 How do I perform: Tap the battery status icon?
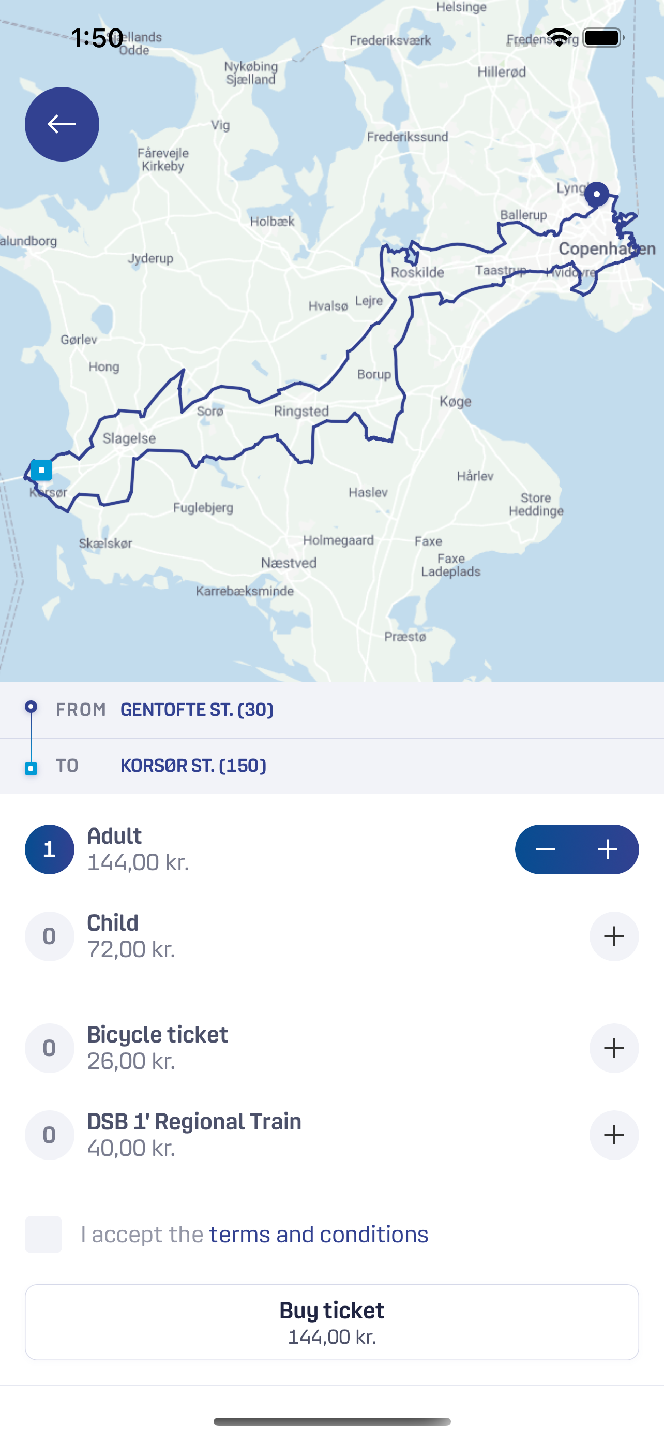pos(602,38)
